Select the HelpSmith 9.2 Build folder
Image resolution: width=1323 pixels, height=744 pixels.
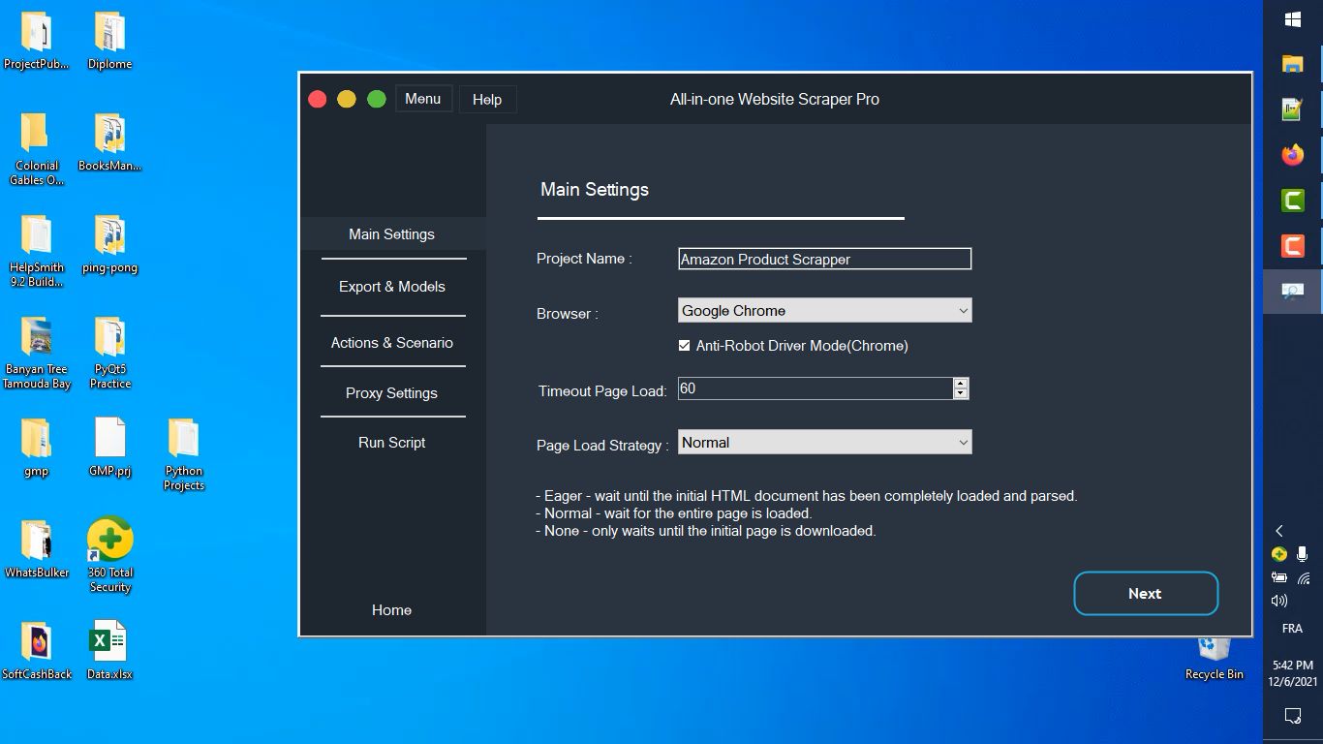point(37,252)
